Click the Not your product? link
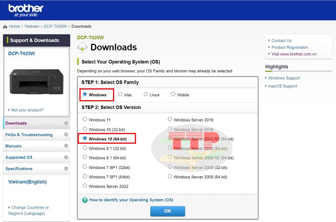This screenshot has height=222, width=336. [x=27, y=110]
